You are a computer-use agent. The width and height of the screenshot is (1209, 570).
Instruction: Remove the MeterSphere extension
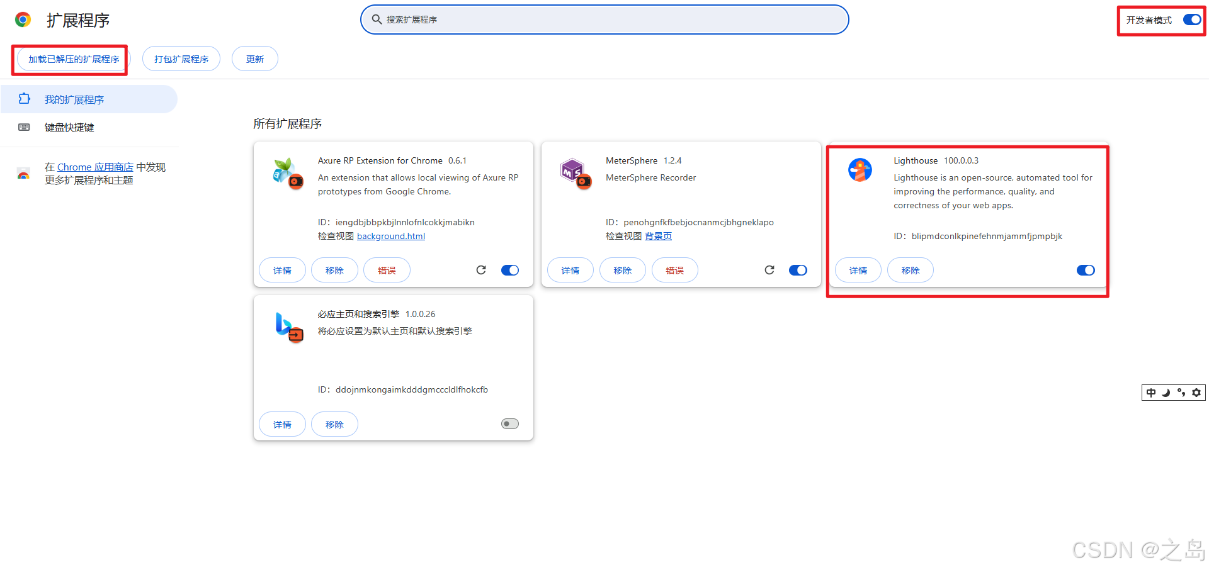623,270
